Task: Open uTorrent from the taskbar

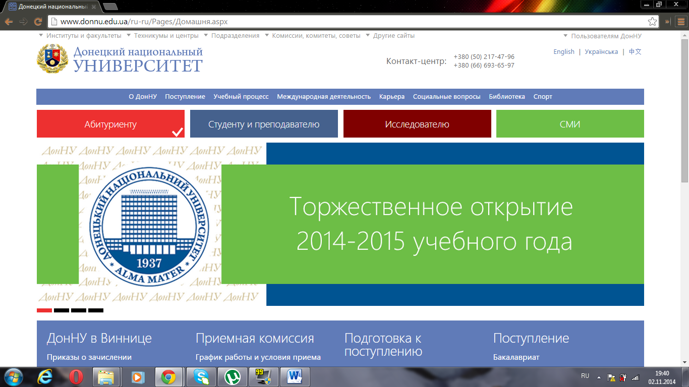Action: point(233,377)
